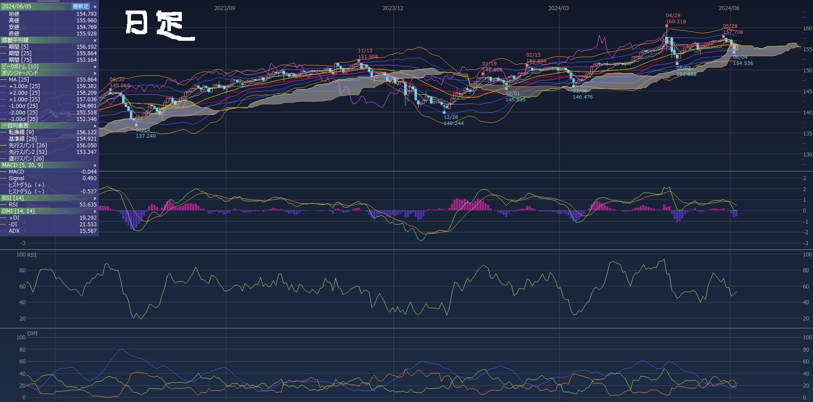The image size is (813, 402).
Task: Open the ボリンジャーバンド header
Action: [x=49, y=73]
